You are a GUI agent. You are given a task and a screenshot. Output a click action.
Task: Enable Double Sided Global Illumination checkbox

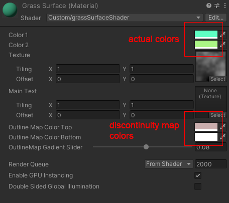[198, 186]
